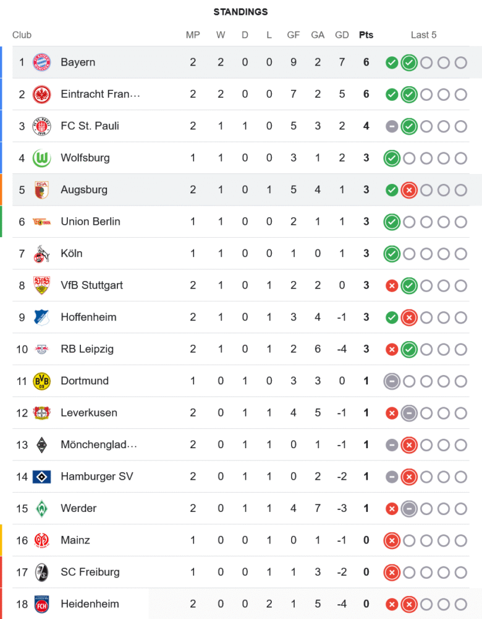Click Augsburg's latest red loss indicator
The width and height of the screenshot is (482, 619).
[x=408, y=190]
